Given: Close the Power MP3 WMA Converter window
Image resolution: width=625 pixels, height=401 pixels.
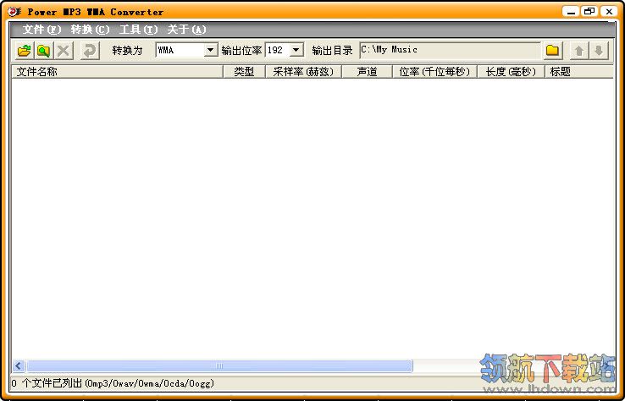Looking at the screenshot, I should pyautogui.click(x=609, y=12).
